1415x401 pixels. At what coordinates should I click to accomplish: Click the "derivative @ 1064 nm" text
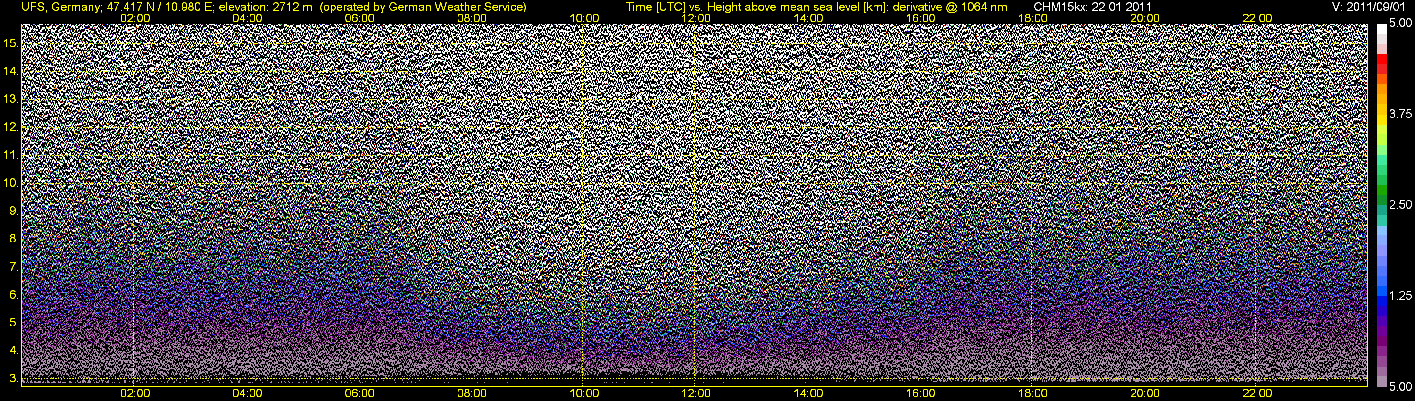tap(950, 7)
